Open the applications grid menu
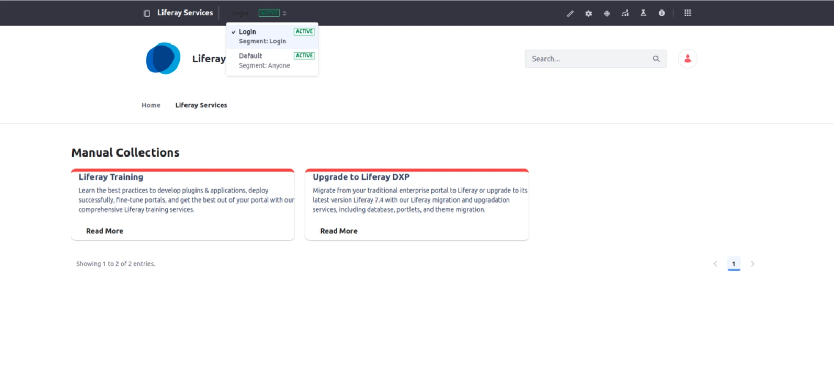Viewport: 834px width, 384px height. pyautogui.click(x=688, y=13)
